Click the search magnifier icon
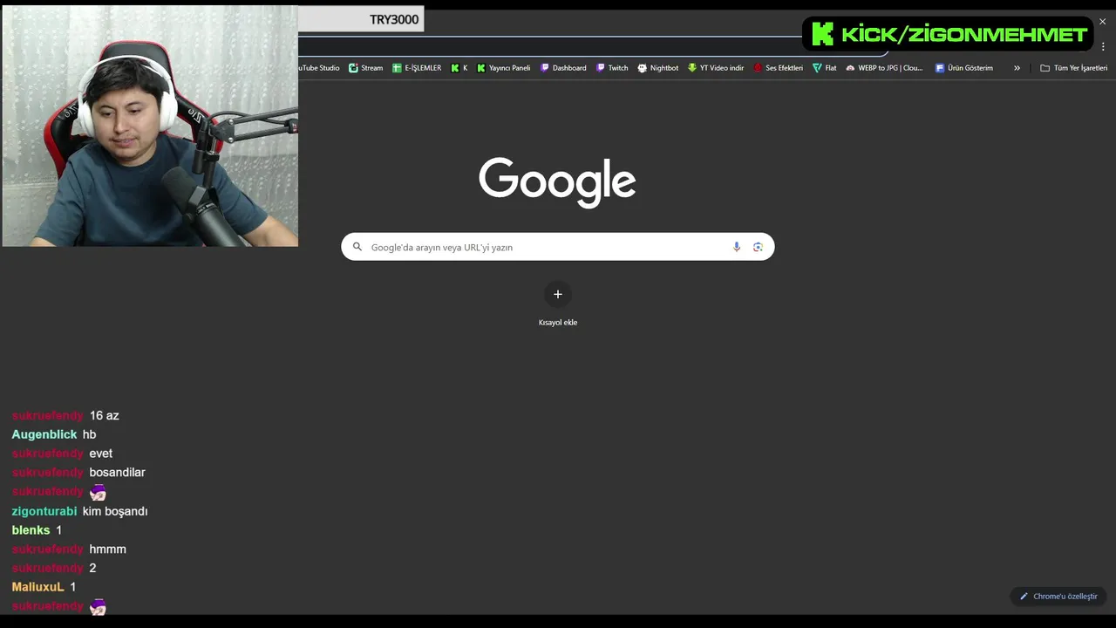This screenshot has height=628, width=1116. point(357,247)
